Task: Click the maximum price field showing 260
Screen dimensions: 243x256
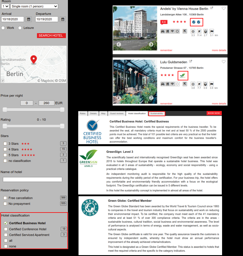Action: pyautogui.click(x=46, y=103)
